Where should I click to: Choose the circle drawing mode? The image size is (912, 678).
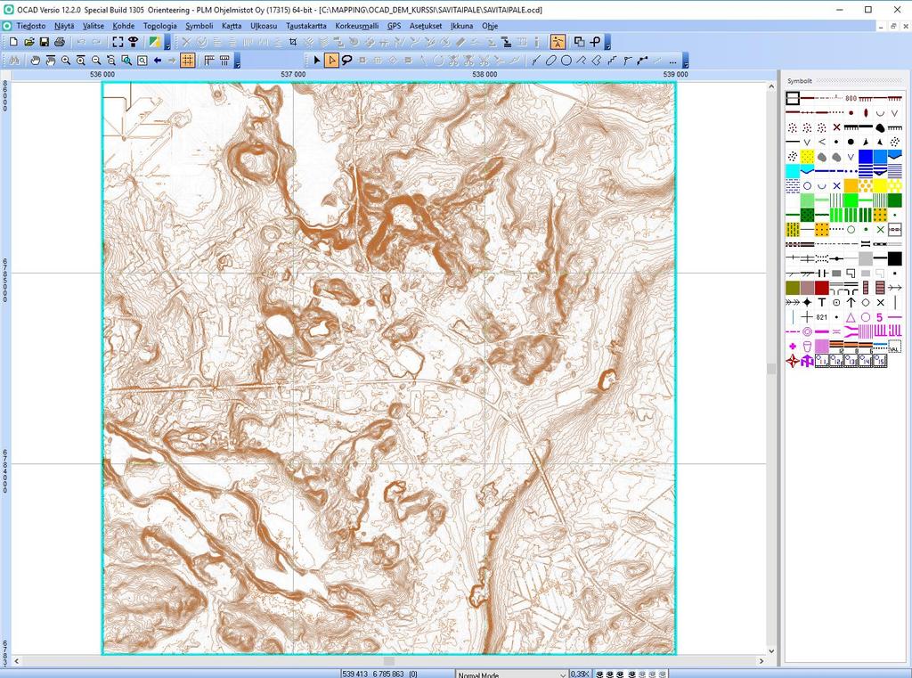pos(566,60)
